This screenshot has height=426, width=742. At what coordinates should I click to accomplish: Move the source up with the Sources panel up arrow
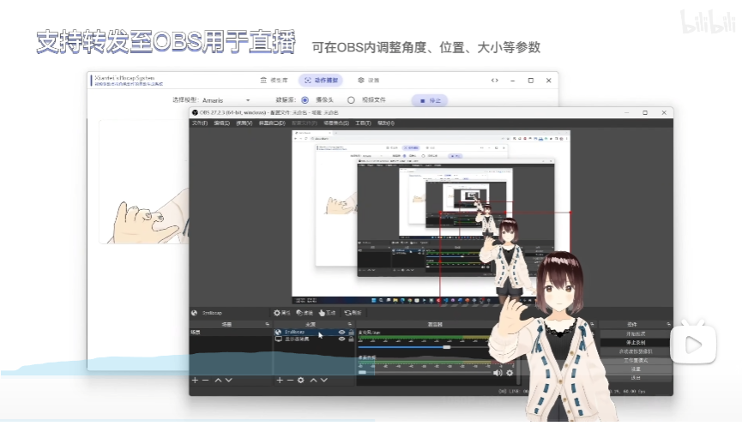[313, 380]
